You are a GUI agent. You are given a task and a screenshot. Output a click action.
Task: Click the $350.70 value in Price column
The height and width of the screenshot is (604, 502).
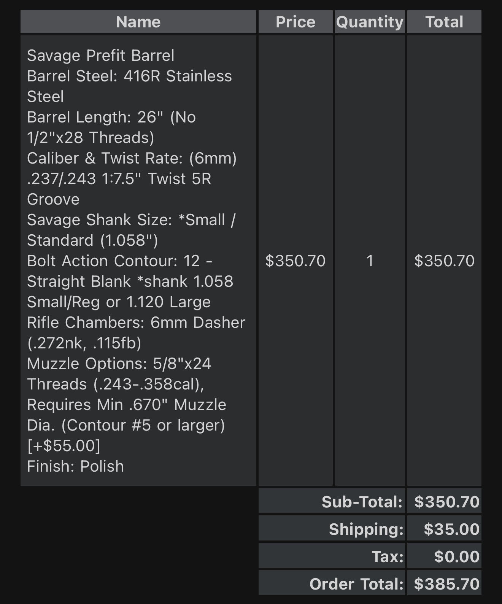[x=295, y=261]
